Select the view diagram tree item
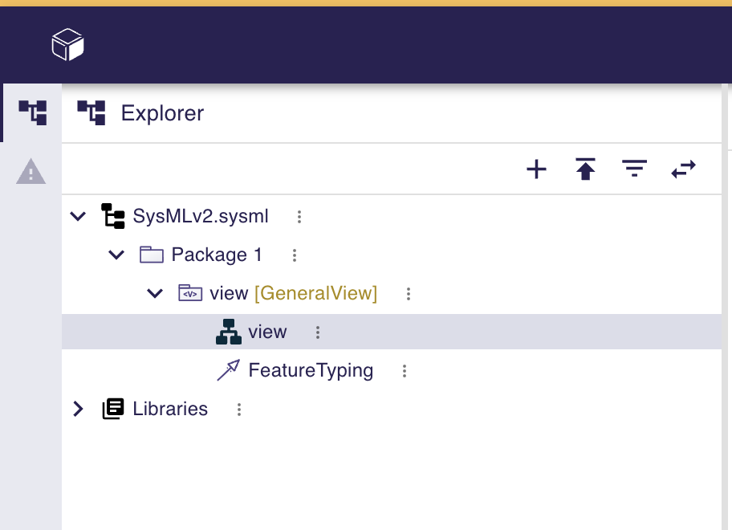 (x=268, y=331)
